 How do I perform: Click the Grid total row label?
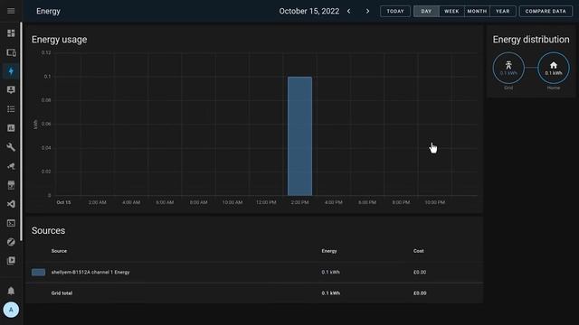coord(62,293)
